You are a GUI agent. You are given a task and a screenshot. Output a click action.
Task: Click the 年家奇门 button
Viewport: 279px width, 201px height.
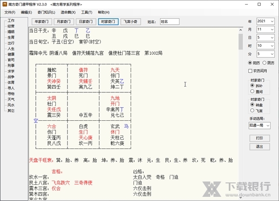42,22
